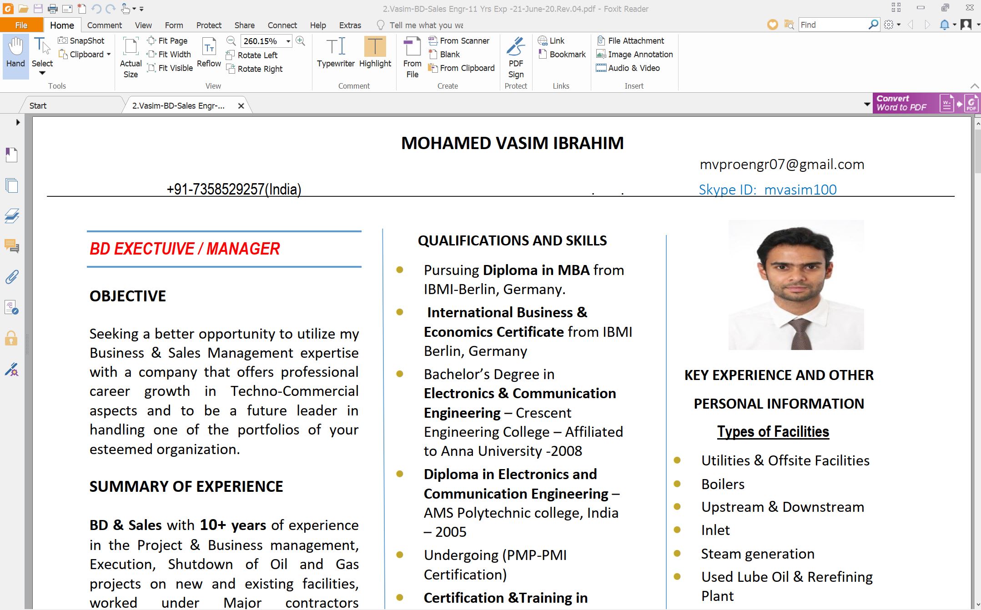Click the Skype ID mvasim100 link

point(767,189)
